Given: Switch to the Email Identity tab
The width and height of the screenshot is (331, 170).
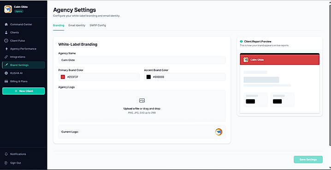Looking at the screenshot, I should [77, 25].
